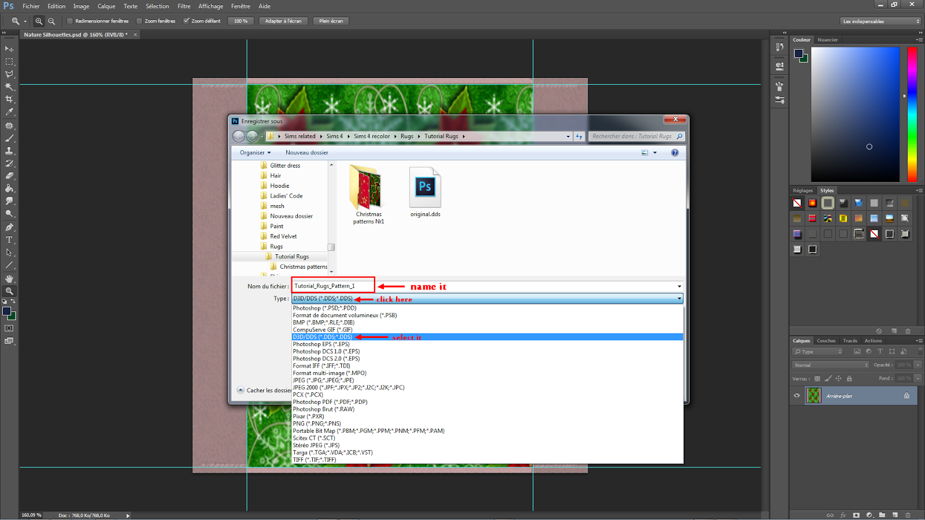This screenshot has width=925, height=520.
Task: Toggle lock transparent pixels
Action: (x=817, y=378)
